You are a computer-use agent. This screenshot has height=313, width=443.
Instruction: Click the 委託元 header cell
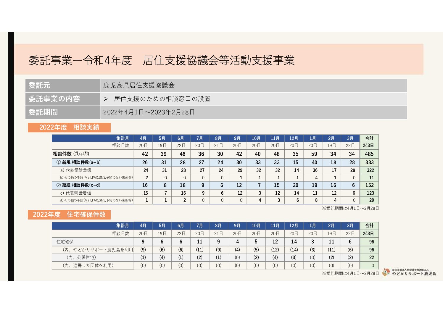(63, 85)
